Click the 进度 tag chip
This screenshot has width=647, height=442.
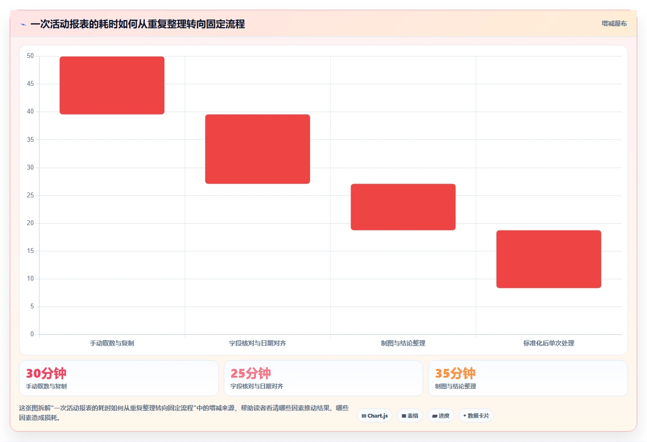point(441,416)
